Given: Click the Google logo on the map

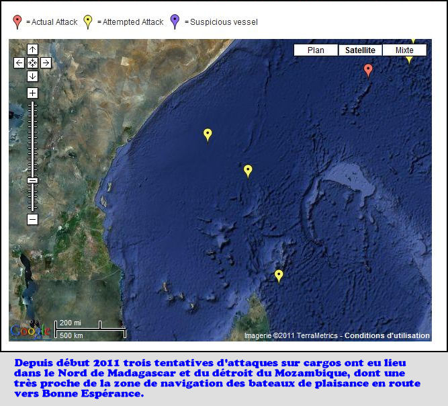Looking at the screenshot, I should pyautogui.click(x=30, y=331).
